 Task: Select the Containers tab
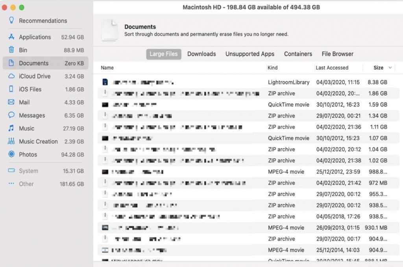[x=298, y=54]
